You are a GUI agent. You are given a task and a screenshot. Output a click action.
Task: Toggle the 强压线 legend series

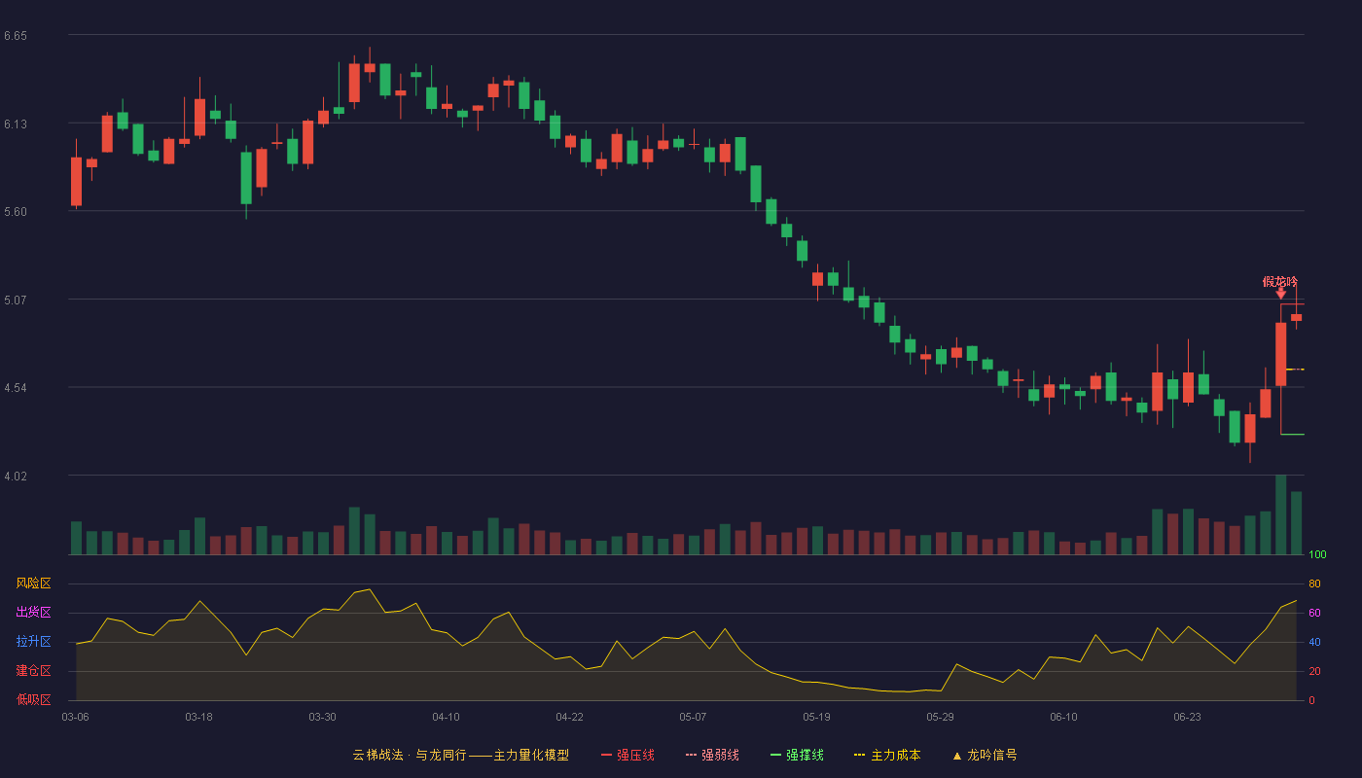pyautogui.click(x=627, y=755)
